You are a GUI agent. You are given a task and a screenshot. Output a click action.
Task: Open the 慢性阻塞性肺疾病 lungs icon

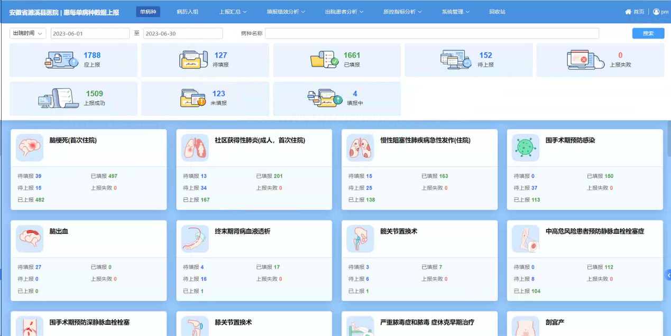tap(361, 148)
